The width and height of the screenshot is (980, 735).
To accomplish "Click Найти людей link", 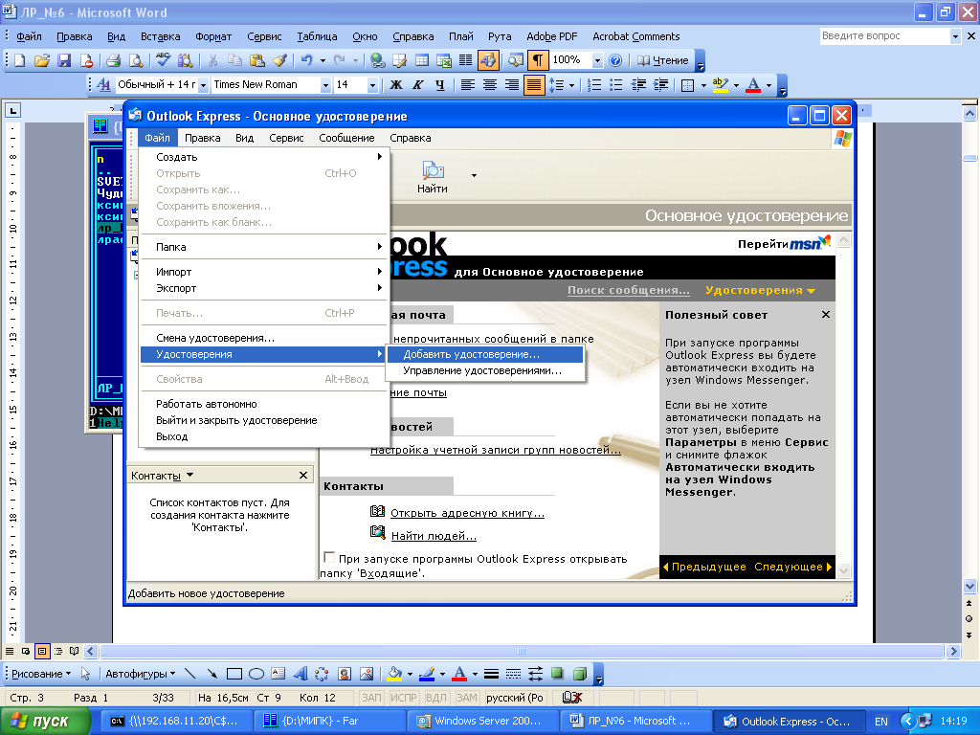I will (x=434, y=536).
